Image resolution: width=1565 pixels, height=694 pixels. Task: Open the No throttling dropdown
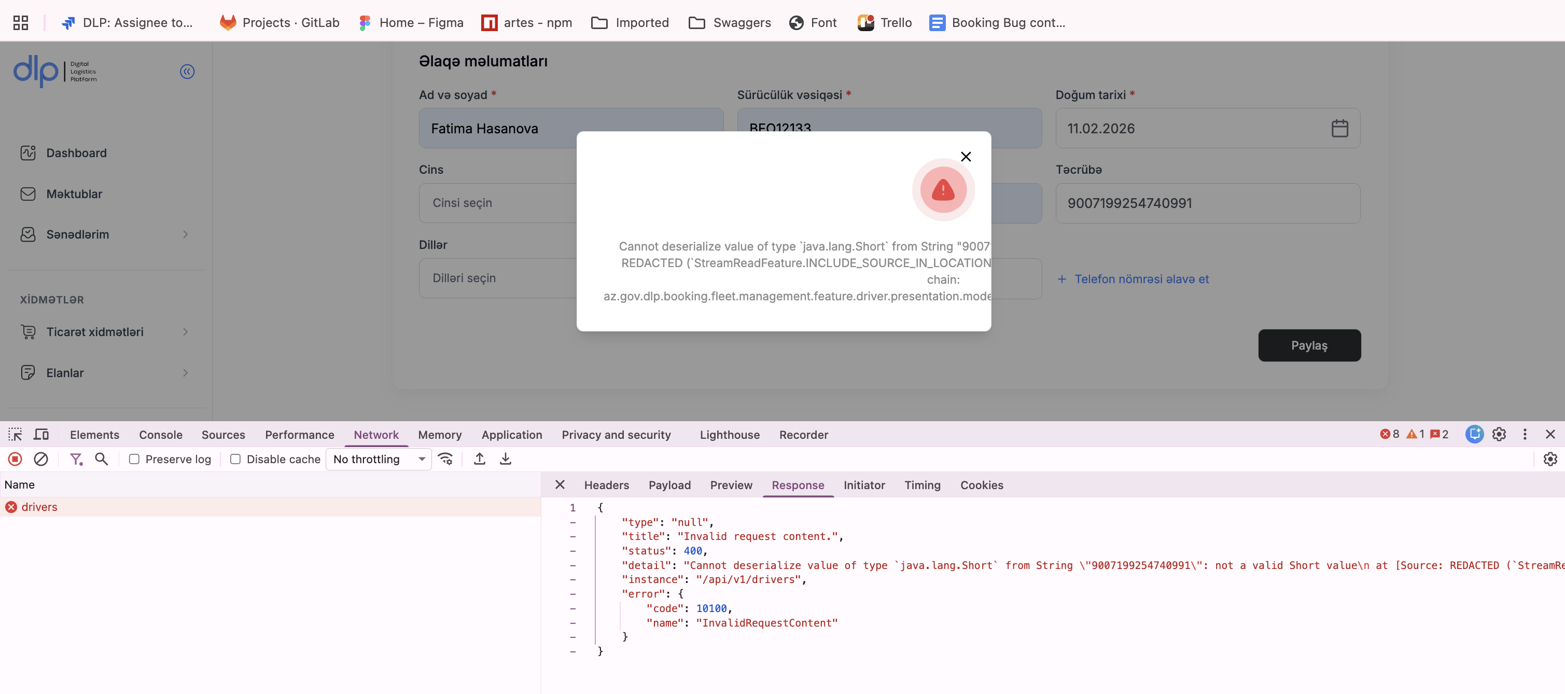(379, 460)
